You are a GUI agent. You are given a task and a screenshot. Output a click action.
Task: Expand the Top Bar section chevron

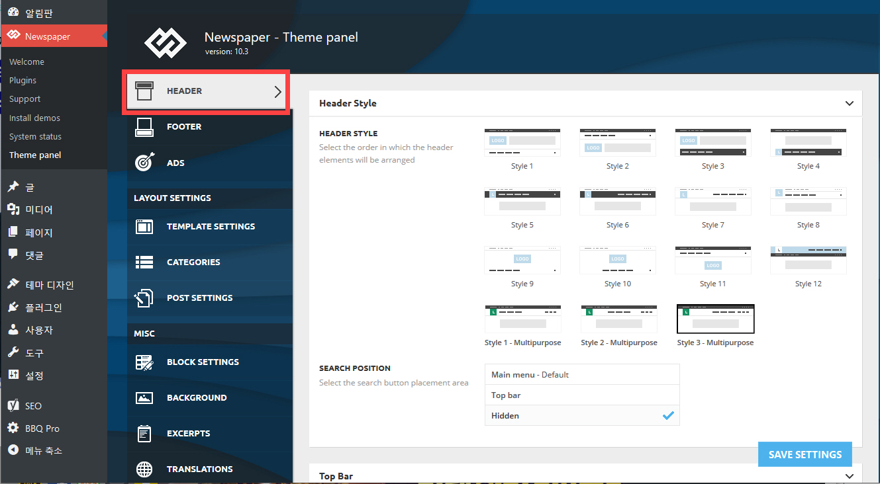click(850, 476)
